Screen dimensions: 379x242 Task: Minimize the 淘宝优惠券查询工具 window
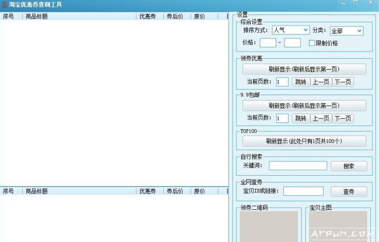point(343,3)
